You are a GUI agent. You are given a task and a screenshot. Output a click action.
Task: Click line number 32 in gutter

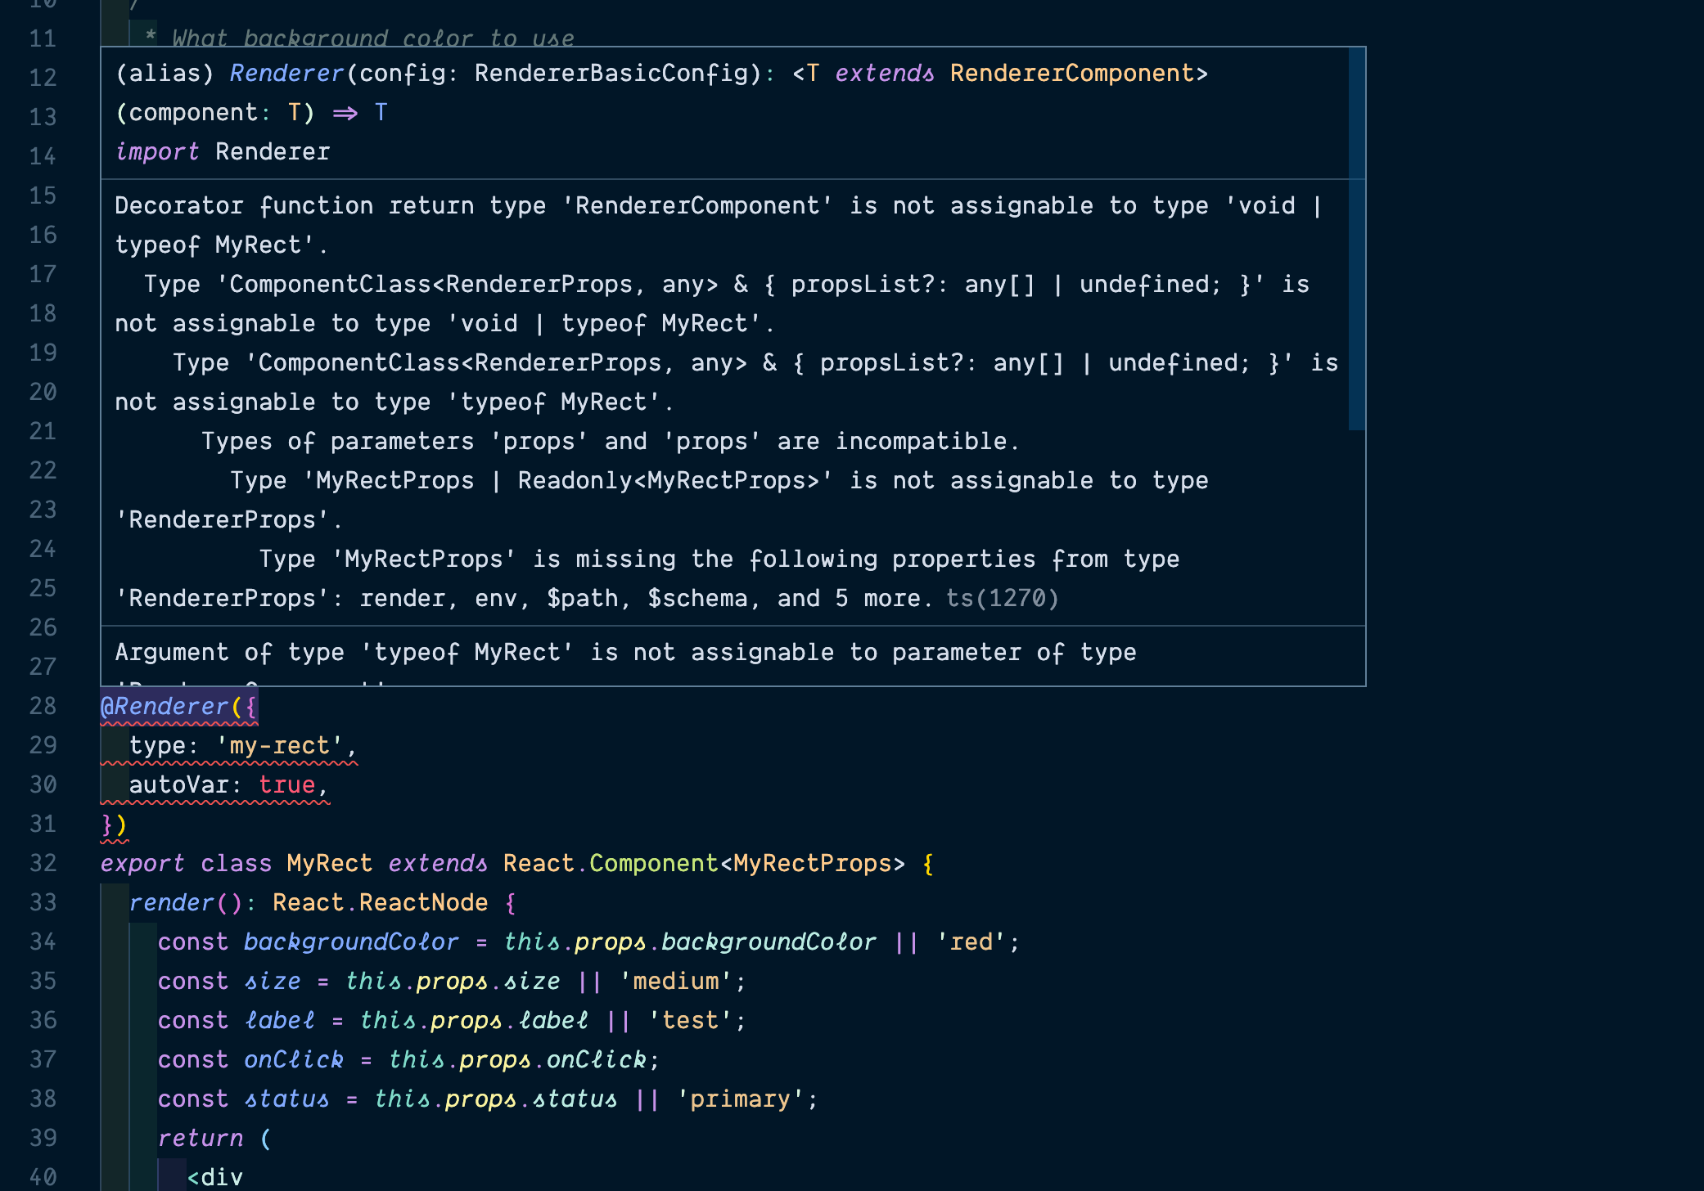[x=43, y=864]
